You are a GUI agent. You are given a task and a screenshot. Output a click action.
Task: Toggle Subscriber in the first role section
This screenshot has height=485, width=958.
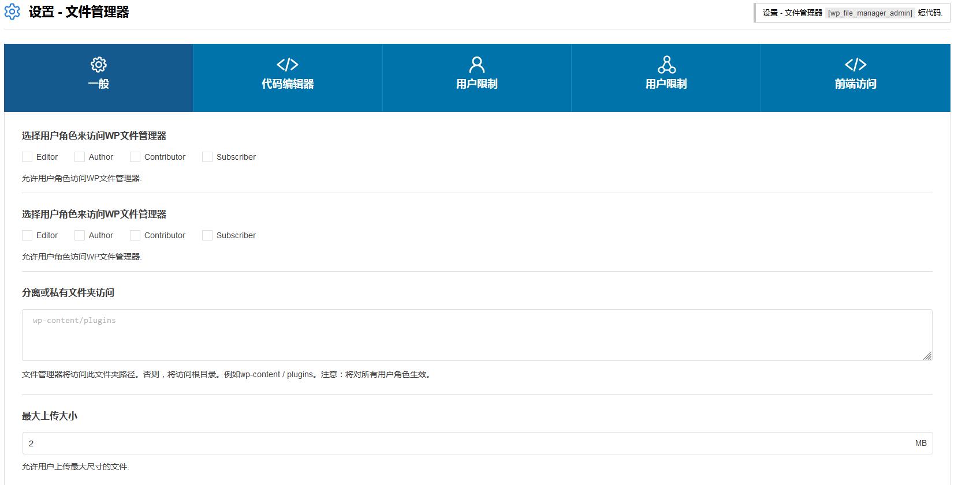[x=207, y=157]
